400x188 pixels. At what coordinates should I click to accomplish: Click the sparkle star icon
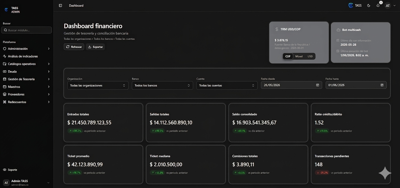385,173
